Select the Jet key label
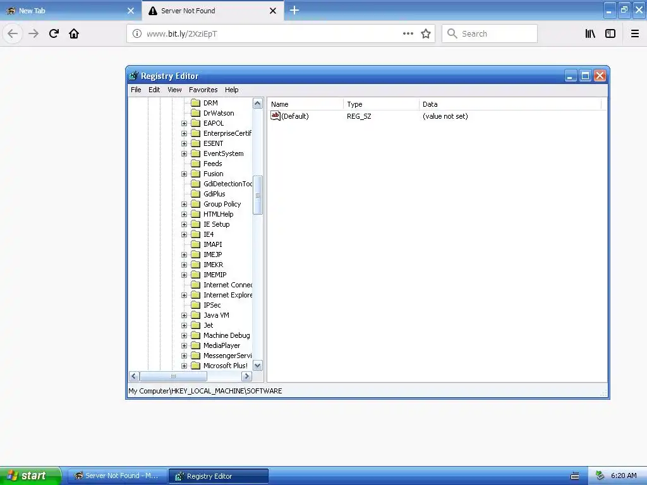Screen dimensions: 647x485 click(209, 325)
